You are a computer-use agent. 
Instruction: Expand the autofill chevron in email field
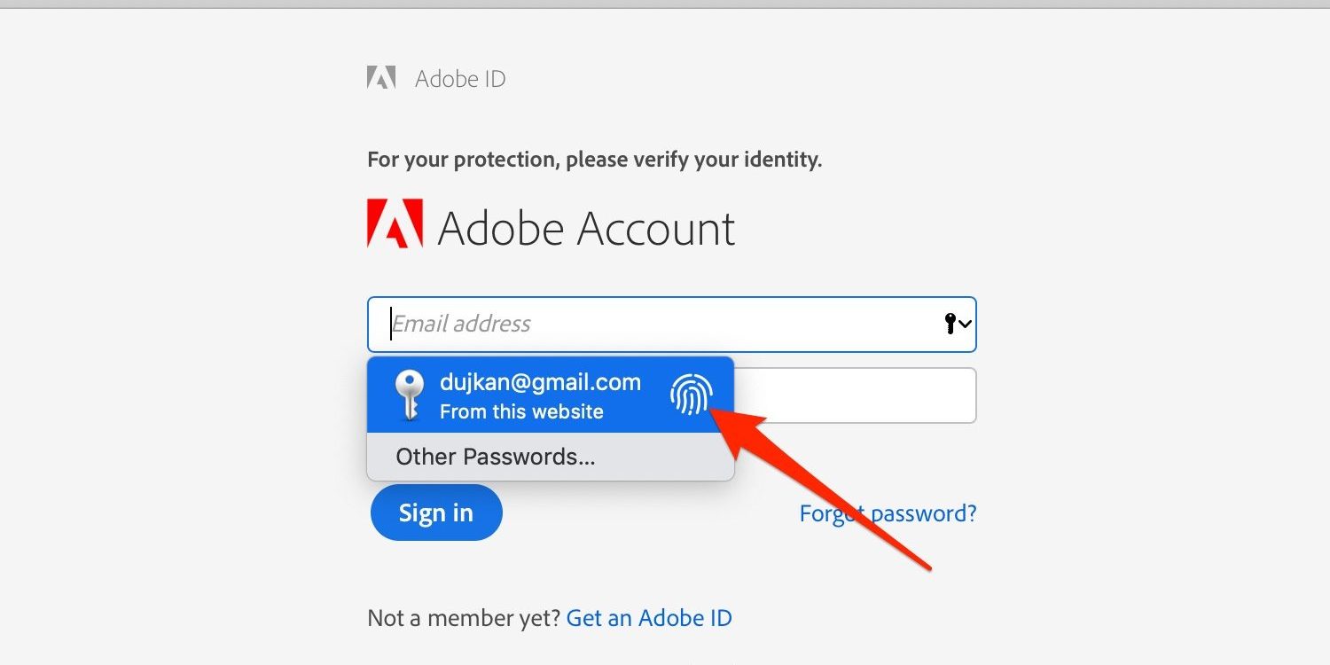pos(965,325)
